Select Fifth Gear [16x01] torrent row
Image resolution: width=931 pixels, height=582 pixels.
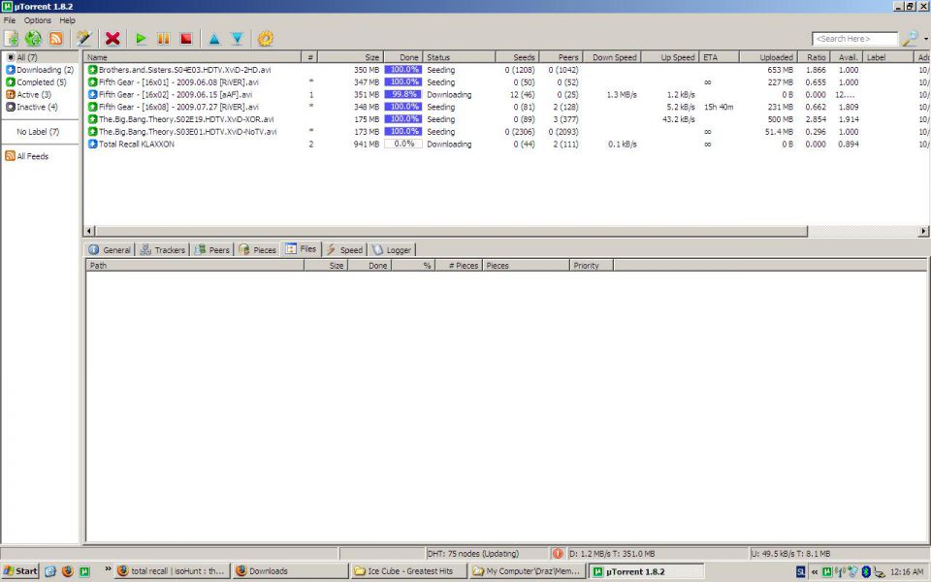pos(505,81)
